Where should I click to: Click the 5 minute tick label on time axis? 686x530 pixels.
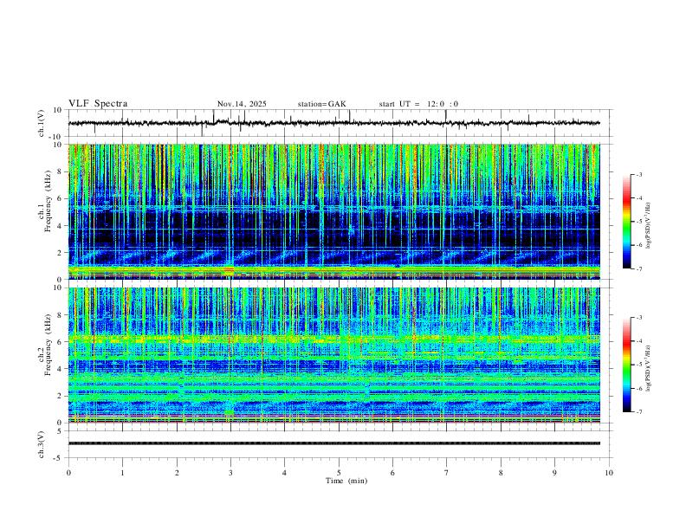point(339,473)
